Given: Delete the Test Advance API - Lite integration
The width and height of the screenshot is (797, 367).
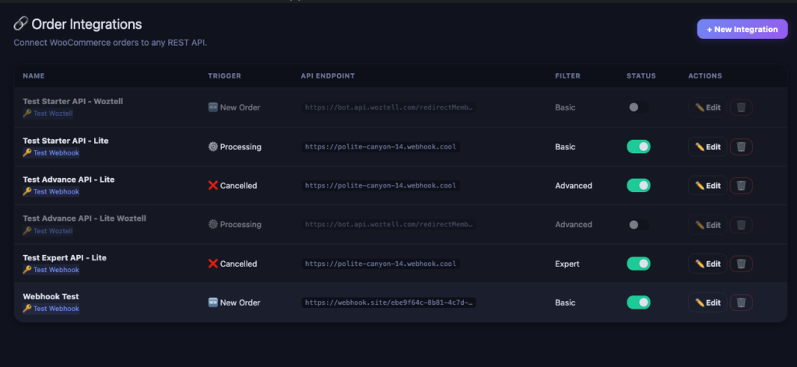Looking at the screenshot, I should pyautogui.click(x=741, y=186).
